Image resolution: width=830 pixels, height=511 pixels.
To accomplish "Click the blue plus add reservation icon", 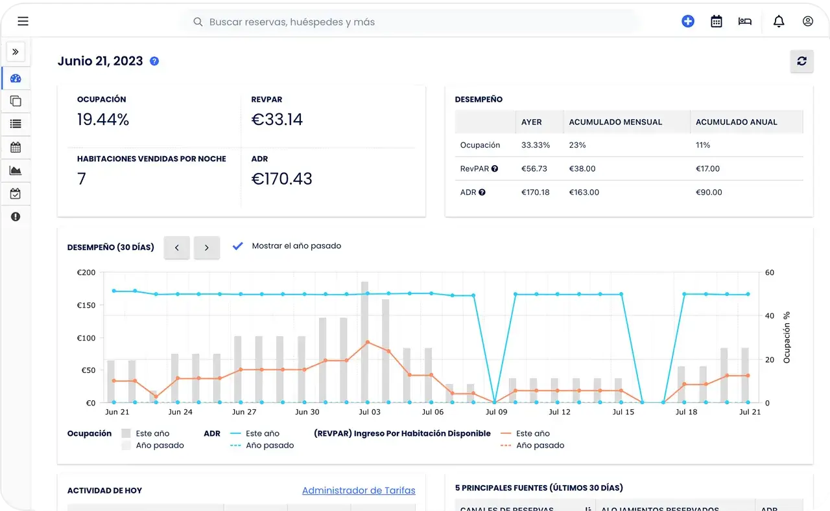I will click(x=688, y=21).
